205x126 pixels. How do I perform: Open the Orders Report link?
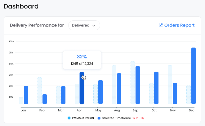coord(177,25)
